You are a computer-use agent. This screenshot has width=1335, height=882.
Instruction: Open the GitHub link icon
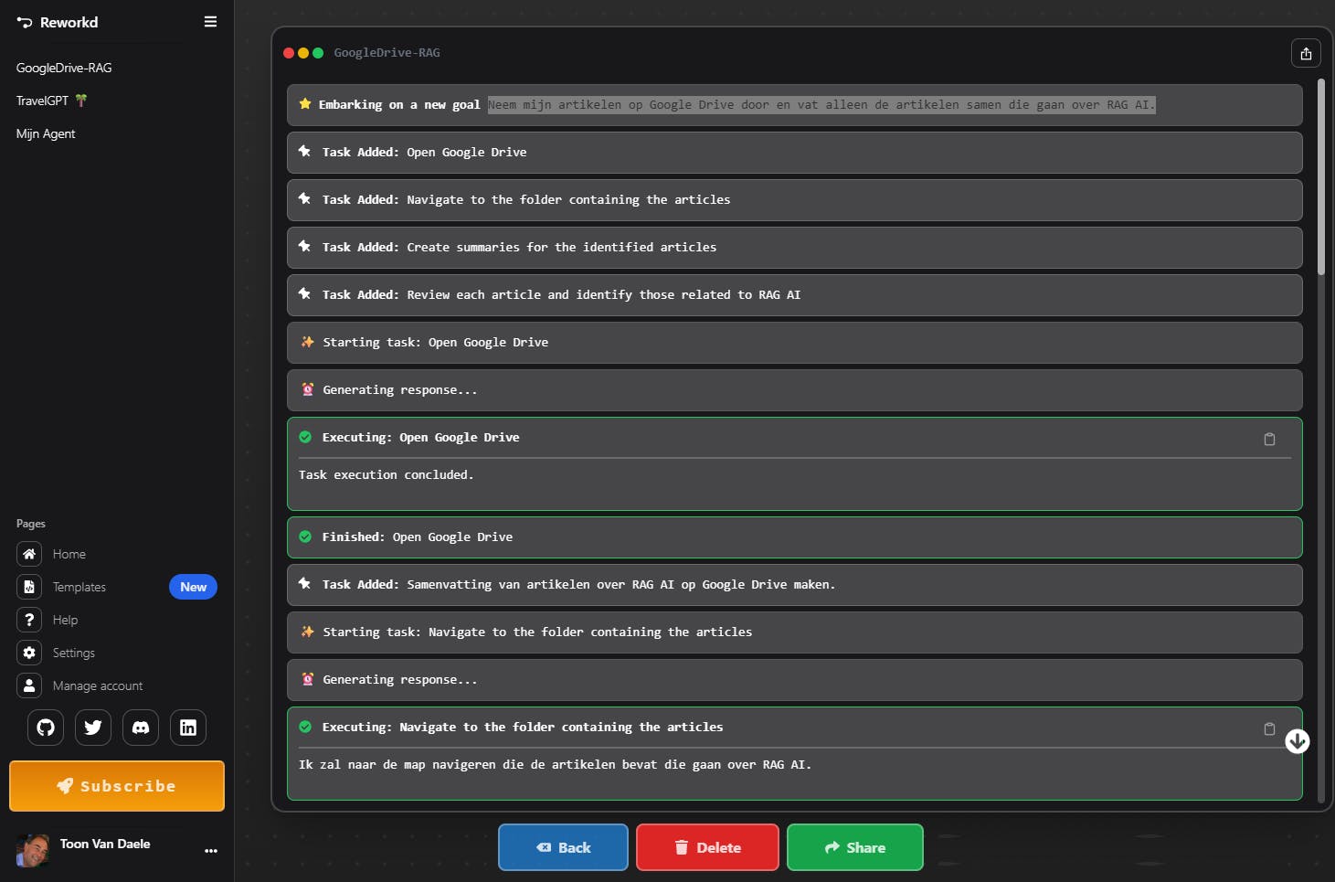tap(46, 728)
